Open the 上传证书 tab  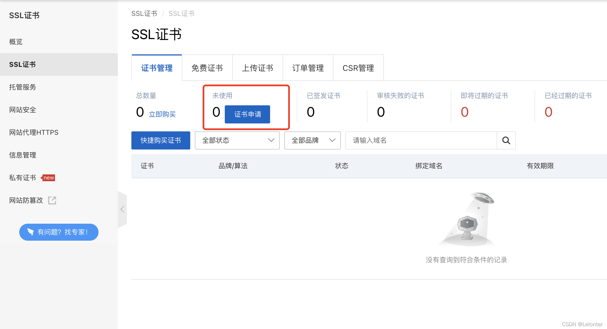coord(257,68)
